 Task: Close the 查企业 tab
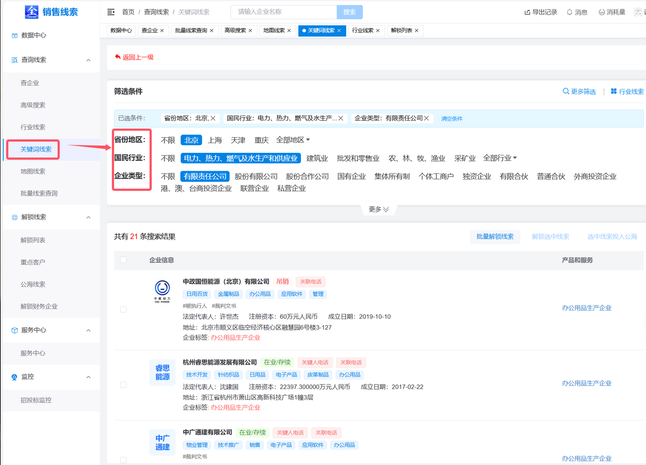click(x=162, y=31)
